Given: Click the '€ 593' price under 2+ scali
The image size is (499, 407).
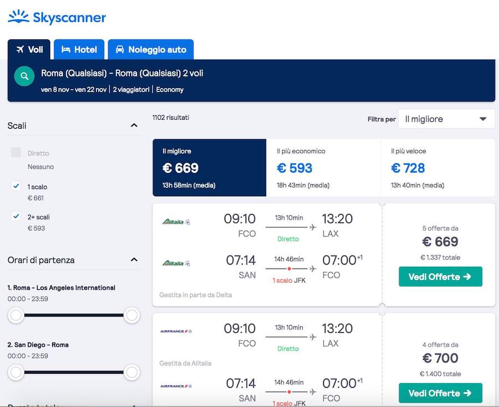Looking at the screenshot, I should (36, 228).
